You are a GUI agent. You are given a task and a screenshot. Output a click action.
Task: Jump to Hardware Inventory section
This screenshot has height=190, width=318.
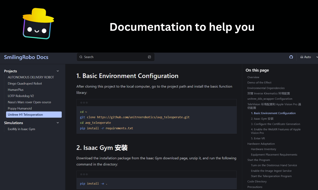click(x=263, y=149)
